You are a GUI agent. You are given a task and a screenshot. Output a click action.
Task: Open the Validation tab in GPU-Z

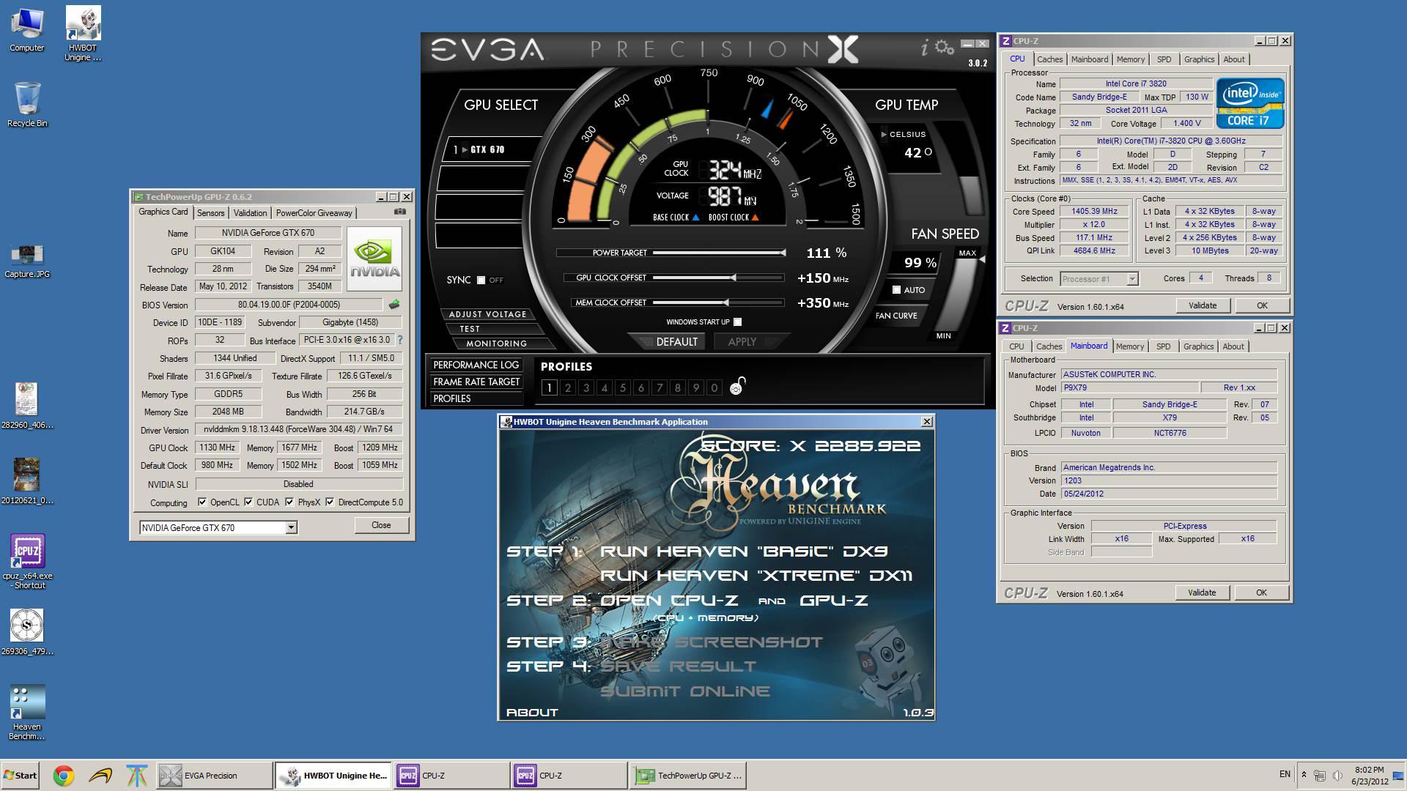pos(250,213)
